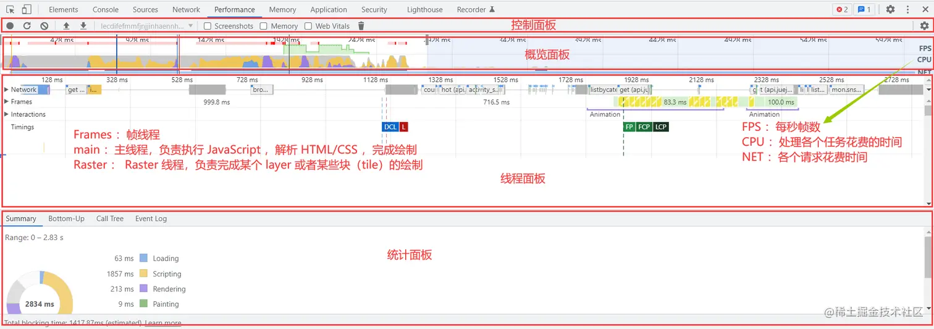Select the 'listbycate' network request bar
Viewport: 934px width, 329px height.
604,90
